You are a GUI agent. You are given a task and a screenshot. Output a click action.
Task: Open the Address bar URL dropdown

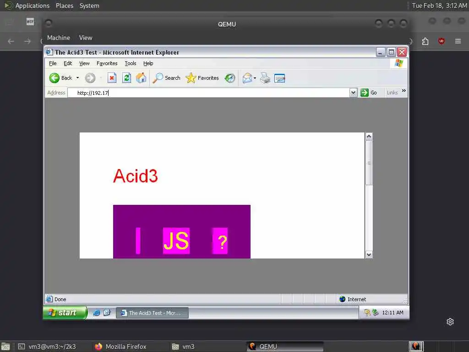(x=353, y=93)
